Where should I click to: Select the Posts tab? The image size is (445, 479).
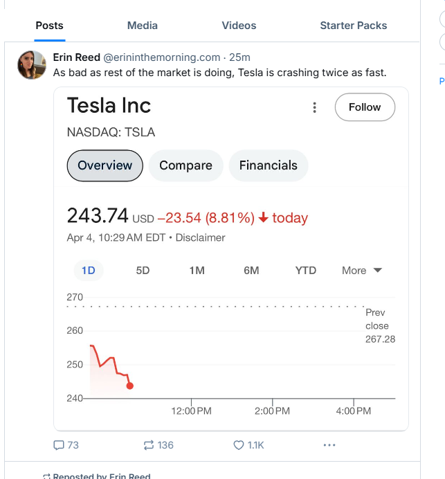coord(49,26)
